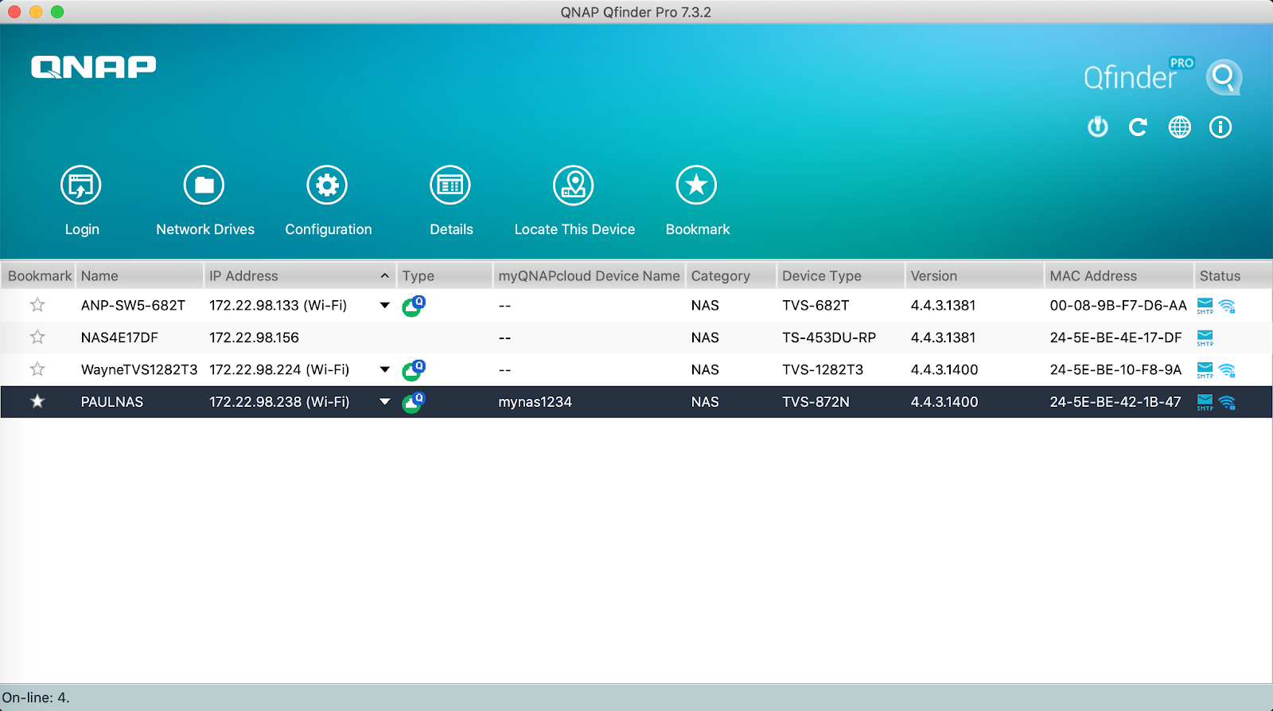The height and width of the screenshot is (711, 1273).
Task: Click MAC address 24-5E-BE-42-1B-47
Action: point(1115,402)
